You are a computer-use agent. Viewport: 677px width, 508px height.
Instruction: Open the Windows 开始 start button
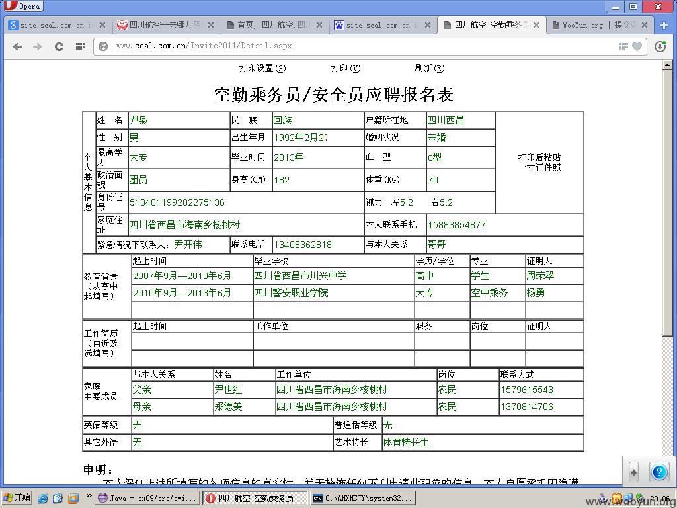pos(17,497)
